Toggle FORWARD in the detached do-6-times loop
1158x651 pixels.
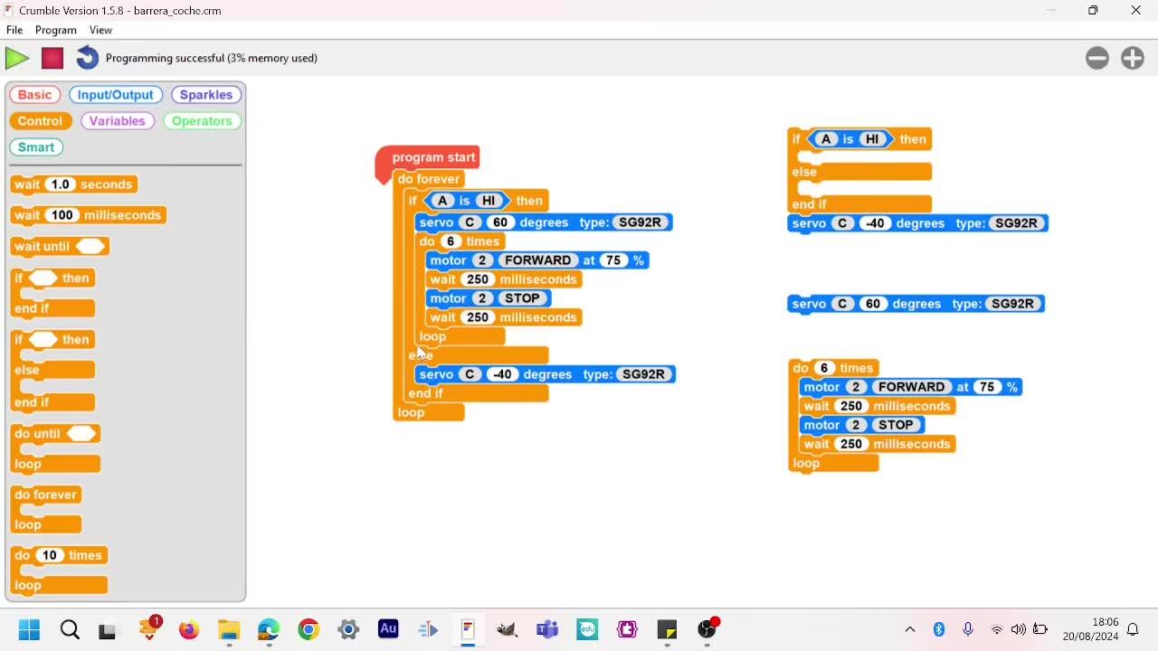click(x=912, y=387)
